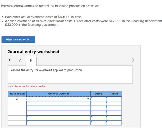Image resolution: width=162 pixels, height=128 pixels.
Task: Click the Transaction column header
Action: tap(17, 94)
